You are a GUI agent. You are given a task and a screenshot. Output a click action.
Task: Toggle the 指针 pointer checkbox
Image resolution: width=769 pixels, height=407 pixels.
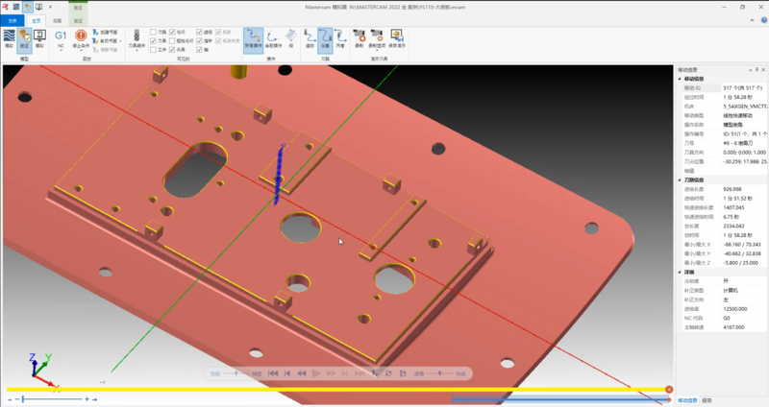coord(199,40)
